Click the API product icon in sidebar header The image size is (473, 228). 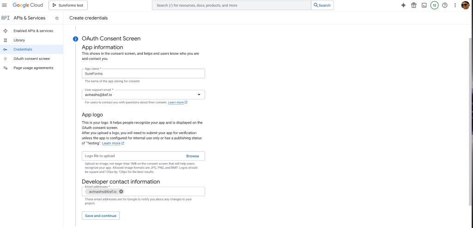click(x=6, y=18)
